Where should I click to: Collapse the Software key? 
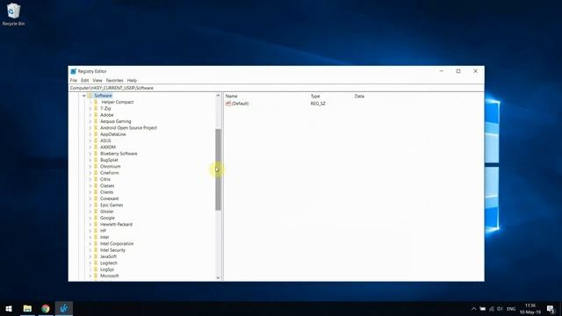84,96
